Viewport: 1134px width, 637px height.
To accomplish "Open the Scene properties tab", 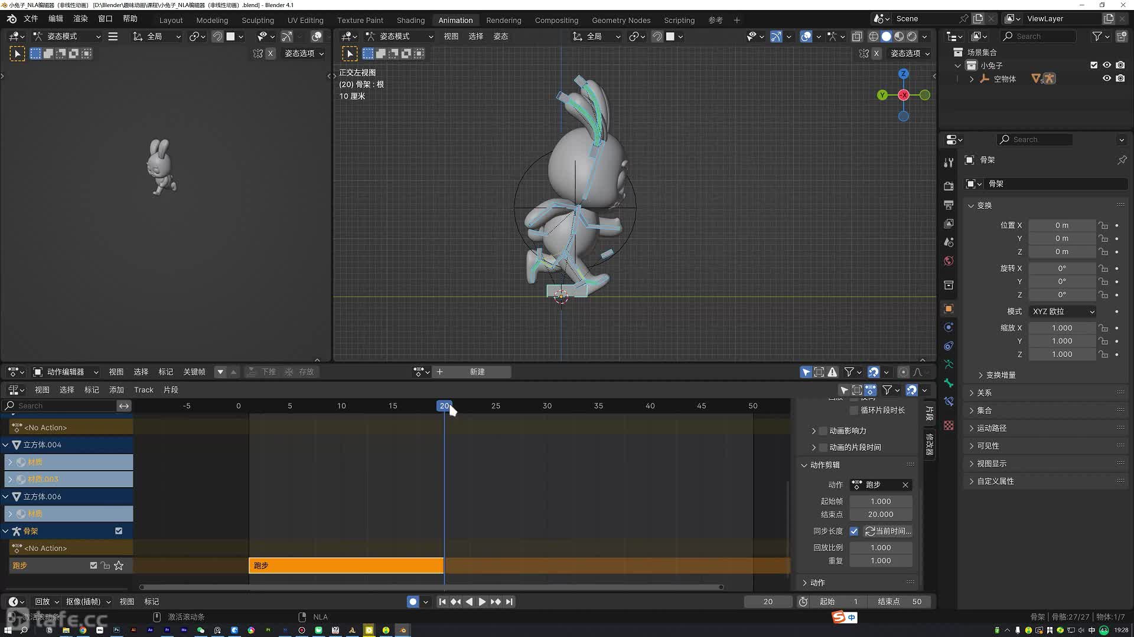I will click(x=949, y=242).
